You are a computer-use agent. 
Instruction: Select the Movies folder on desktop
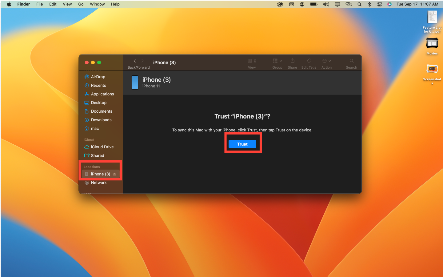(432, 46)
